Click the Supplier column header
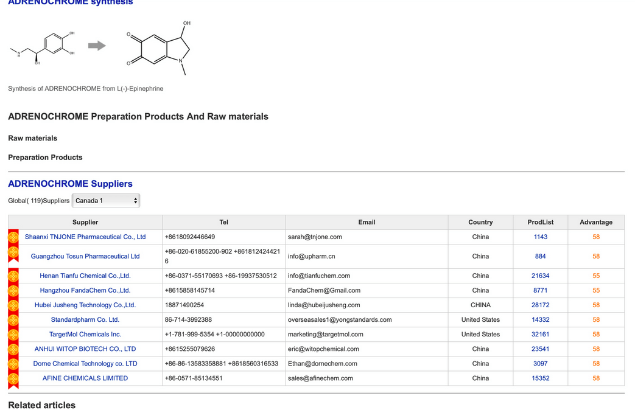Viewport: 635px width, 410px height. [x=85, y=222]
